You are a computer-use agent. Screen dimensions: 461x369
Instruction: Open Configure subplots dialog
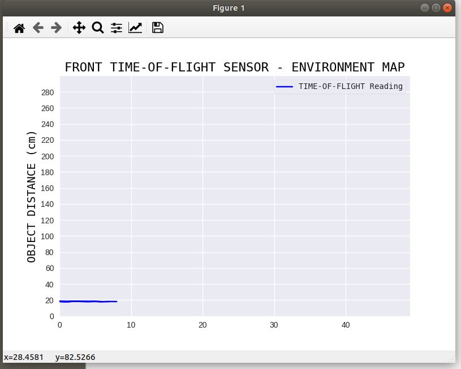coord(117,28)
